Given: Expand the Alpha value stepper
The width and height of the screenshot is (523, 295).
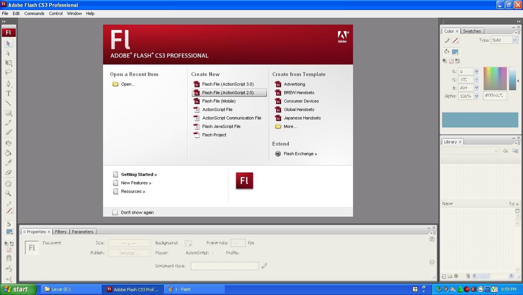Looking at the screenshot, I should tap(476, 96).
